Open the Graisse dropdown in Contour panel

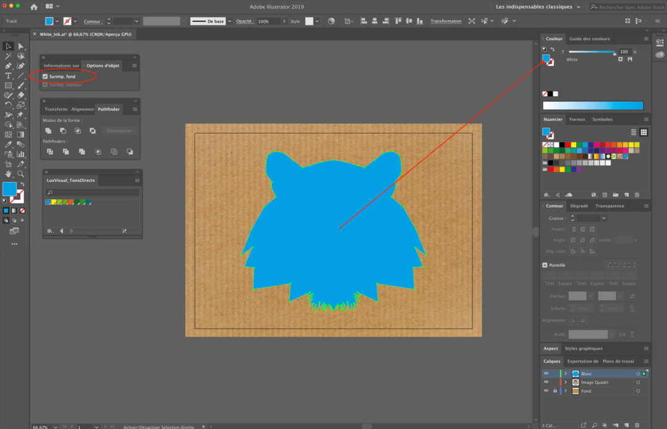pos(603,218)
